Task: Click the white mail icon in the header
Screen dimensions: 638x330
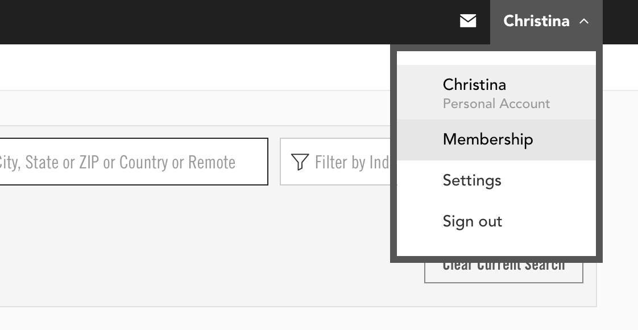Action: click(x=468, y=21)
